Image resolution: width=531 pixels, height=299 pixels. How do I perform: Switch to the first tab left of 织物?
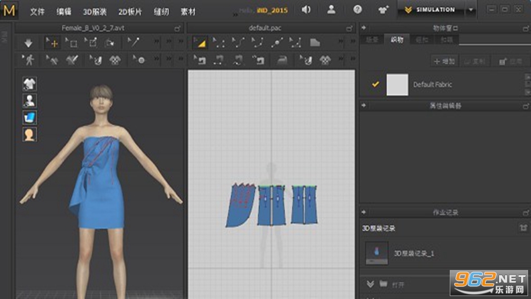coord(372,39)
